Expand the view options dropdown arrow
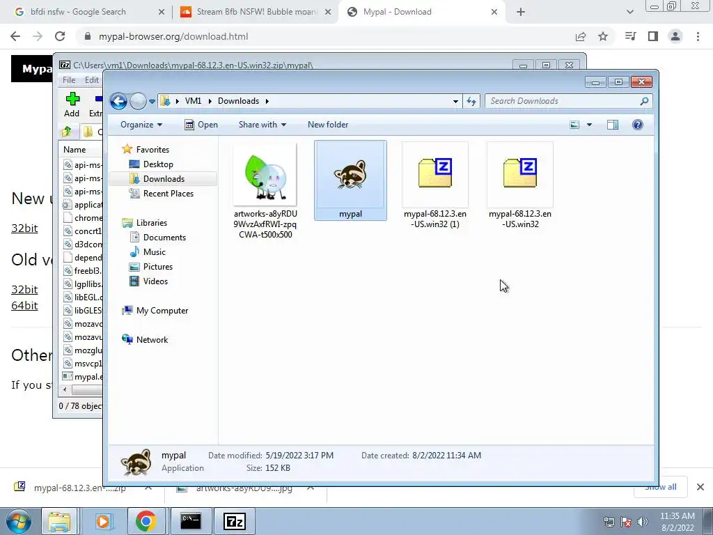 [x=589, y=125]
